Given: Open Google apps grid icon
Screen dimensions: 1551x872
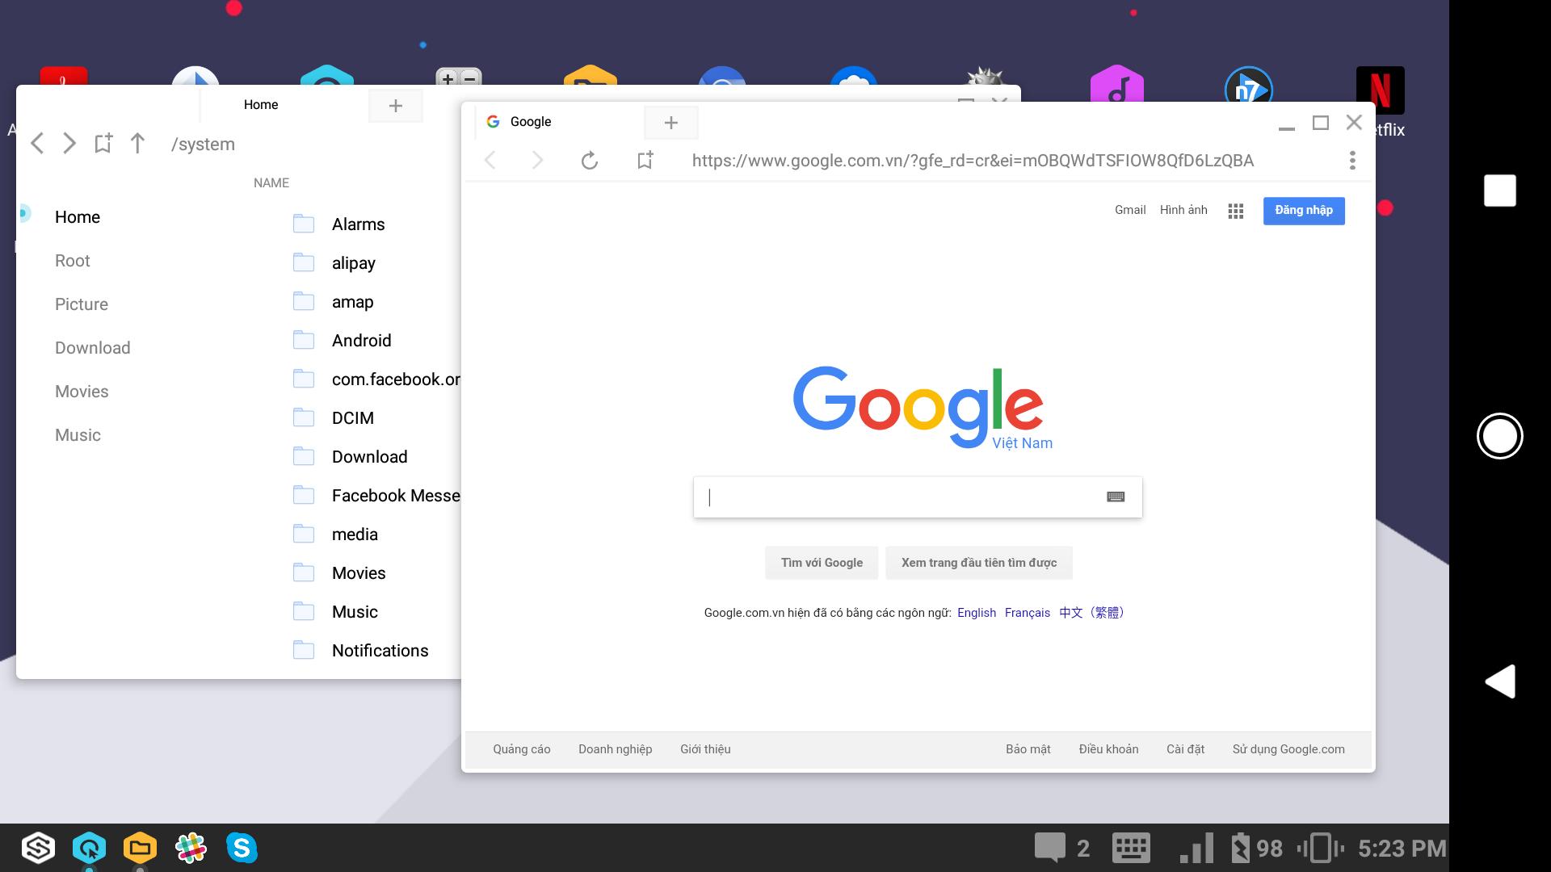Looking at the screenshot, I should pyautogui.click(x=1235, y=211).
